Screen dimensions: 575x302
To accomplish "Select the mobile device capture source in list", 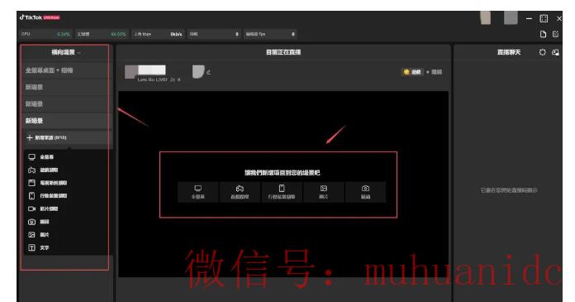I will click(x=47, y=196).
